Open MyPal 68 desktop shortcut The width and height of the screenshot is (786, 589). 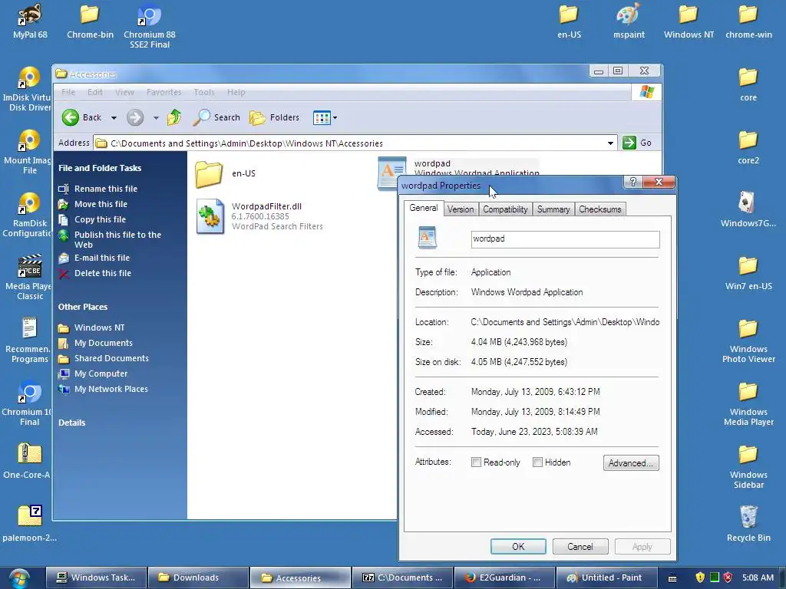[30, 21]
